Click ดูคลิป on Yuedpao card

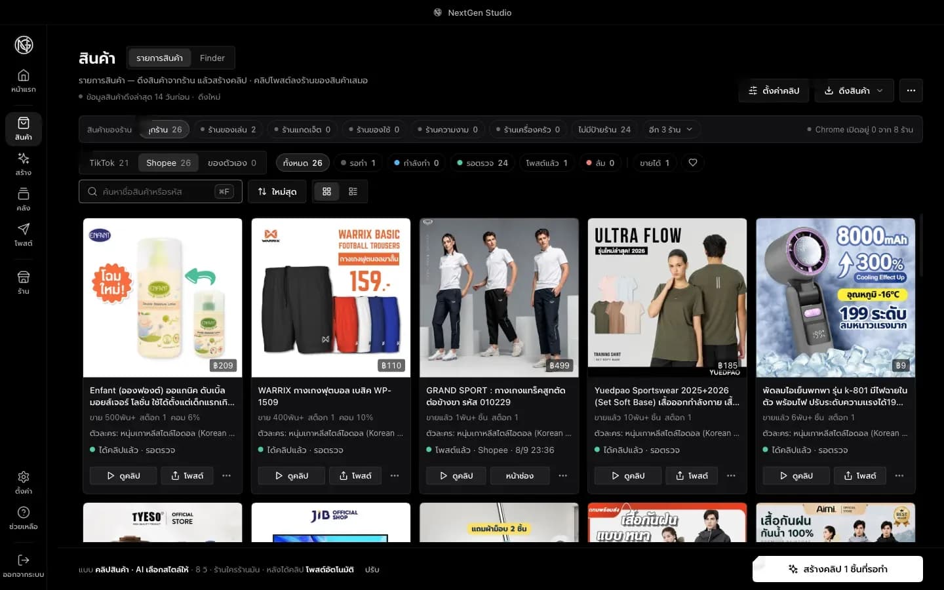click(628, 475)
